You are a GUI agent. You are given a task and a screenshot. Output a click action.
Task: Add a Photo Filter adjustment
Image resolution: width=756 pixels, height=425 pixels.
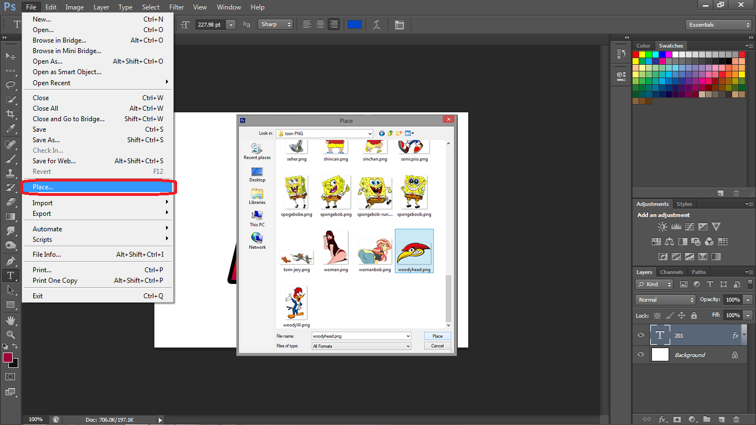(696, 242)
